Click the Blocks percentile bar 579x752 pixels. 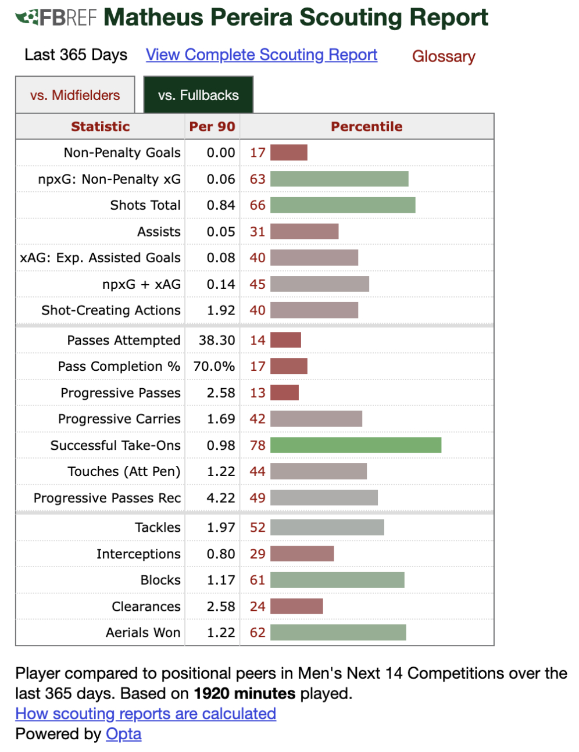tap(337, 580)
